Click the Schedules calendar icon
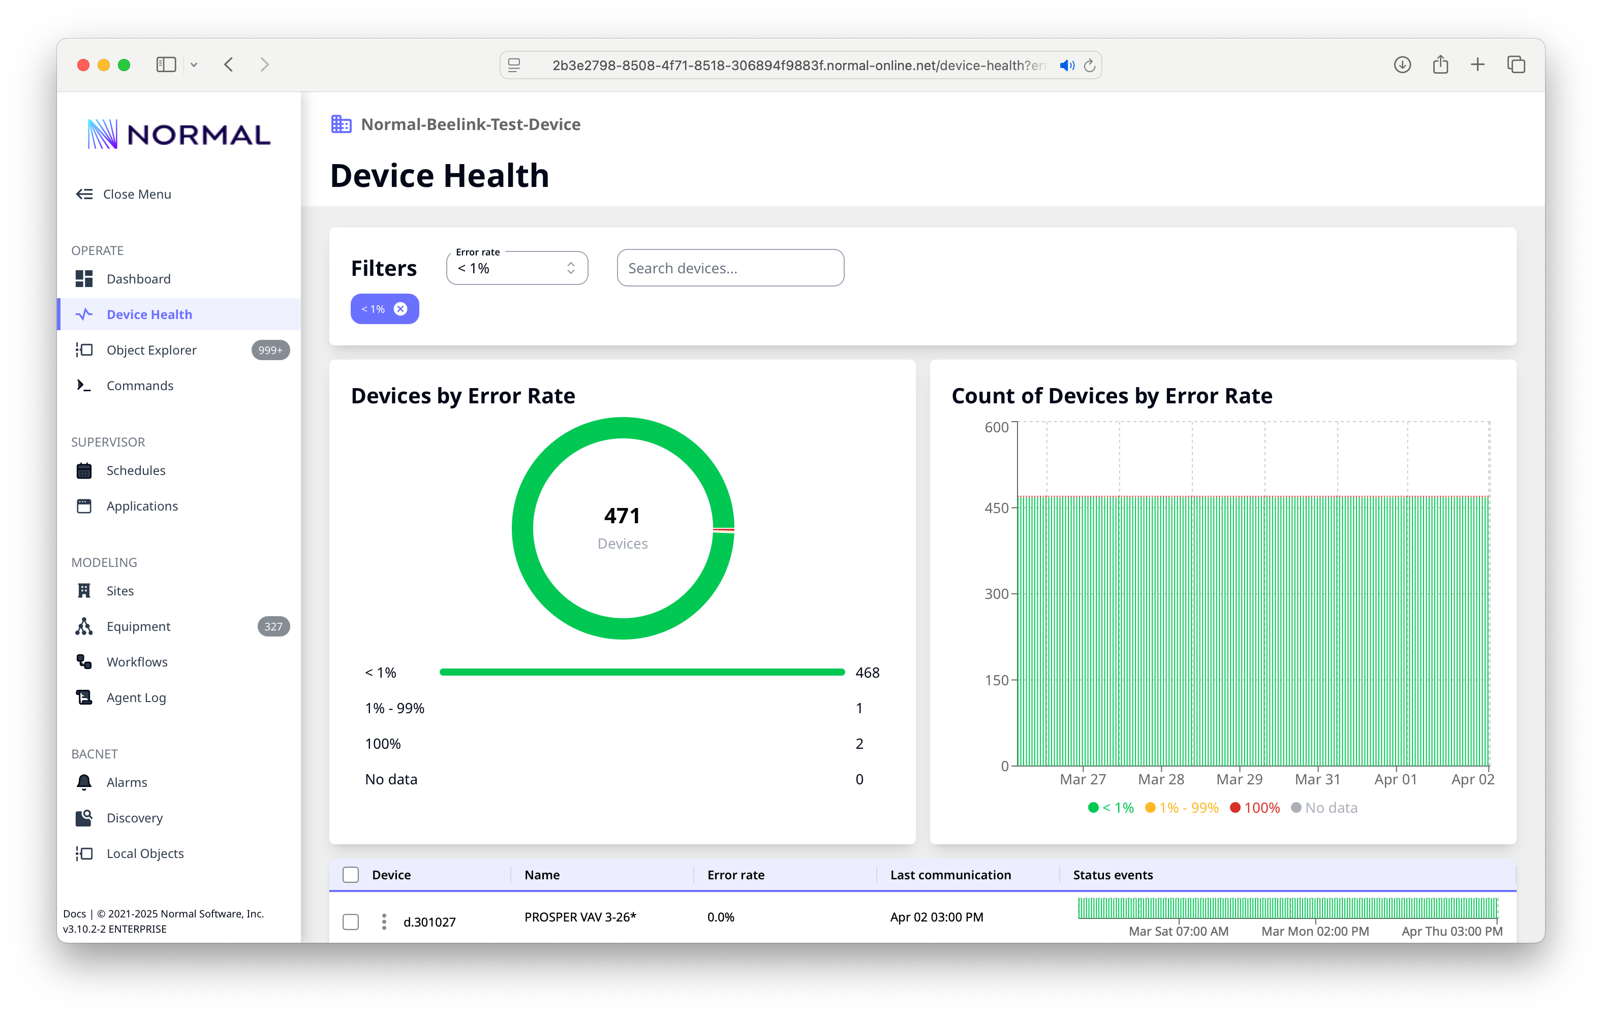The height and width of the screenshot is (1018, 1602). 84,470
